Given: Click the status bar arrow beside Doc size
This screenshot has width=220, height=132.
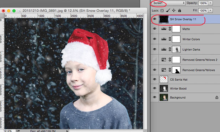Looking at the screenshot, I should 67,131.
